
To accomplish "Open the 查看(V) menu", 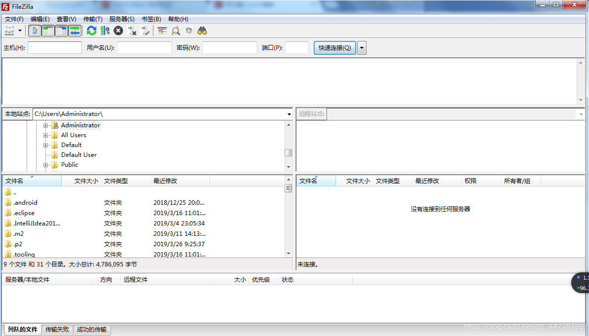I will point(66,19).
